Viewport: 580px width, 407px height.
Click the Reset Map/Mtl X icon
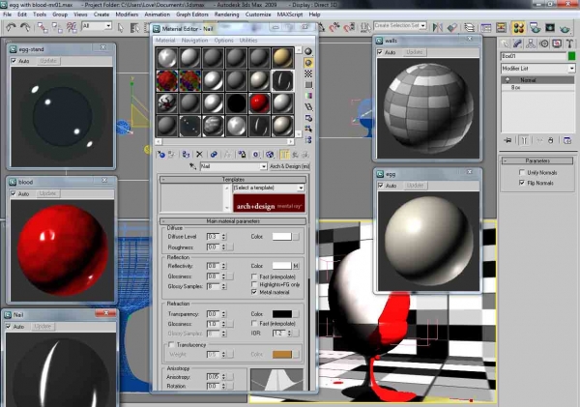pyautogui.click(x=199, y=155)
